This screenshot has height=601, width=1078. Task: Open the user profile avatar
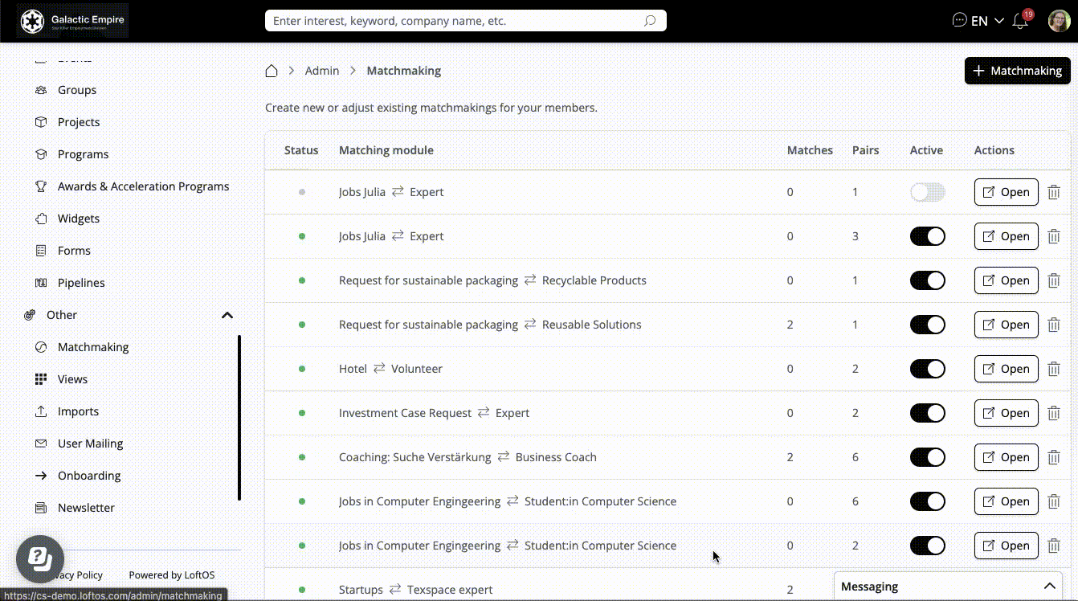[x=1059, y=21]
